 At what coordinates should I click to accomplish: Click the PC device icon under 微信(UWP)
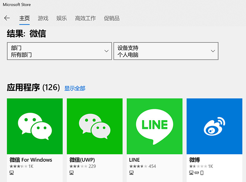coord(72,173)
